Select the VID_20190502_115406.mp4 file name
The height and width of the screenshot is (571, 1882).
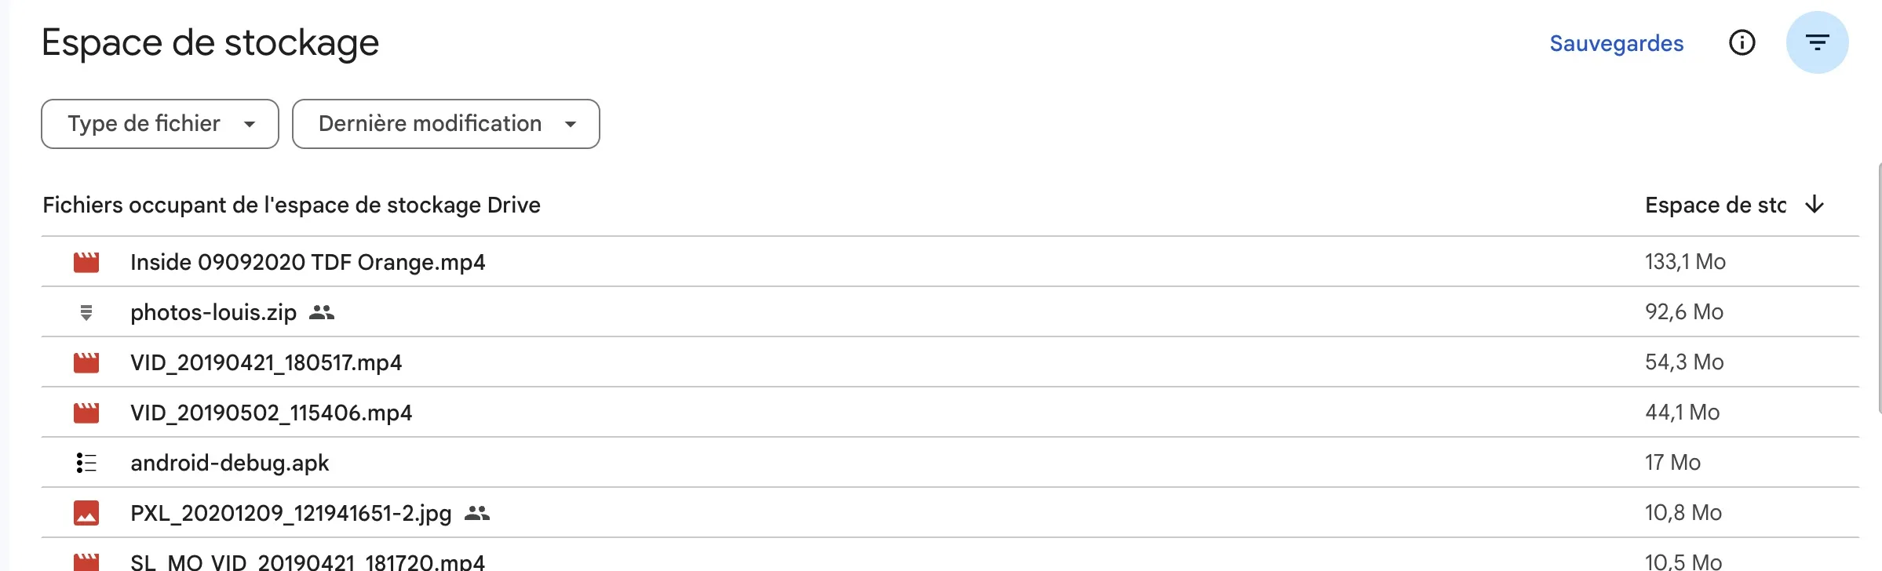click(271, 413)
